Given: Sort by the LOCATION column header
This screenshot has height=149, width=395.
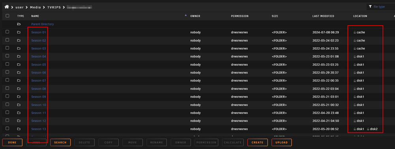Looking at the screenshot, I should [360, 16].
